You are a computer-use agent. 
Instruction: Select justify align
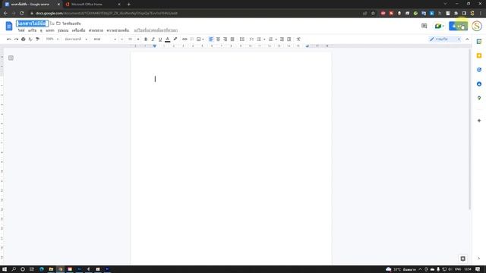pos(232,39)
